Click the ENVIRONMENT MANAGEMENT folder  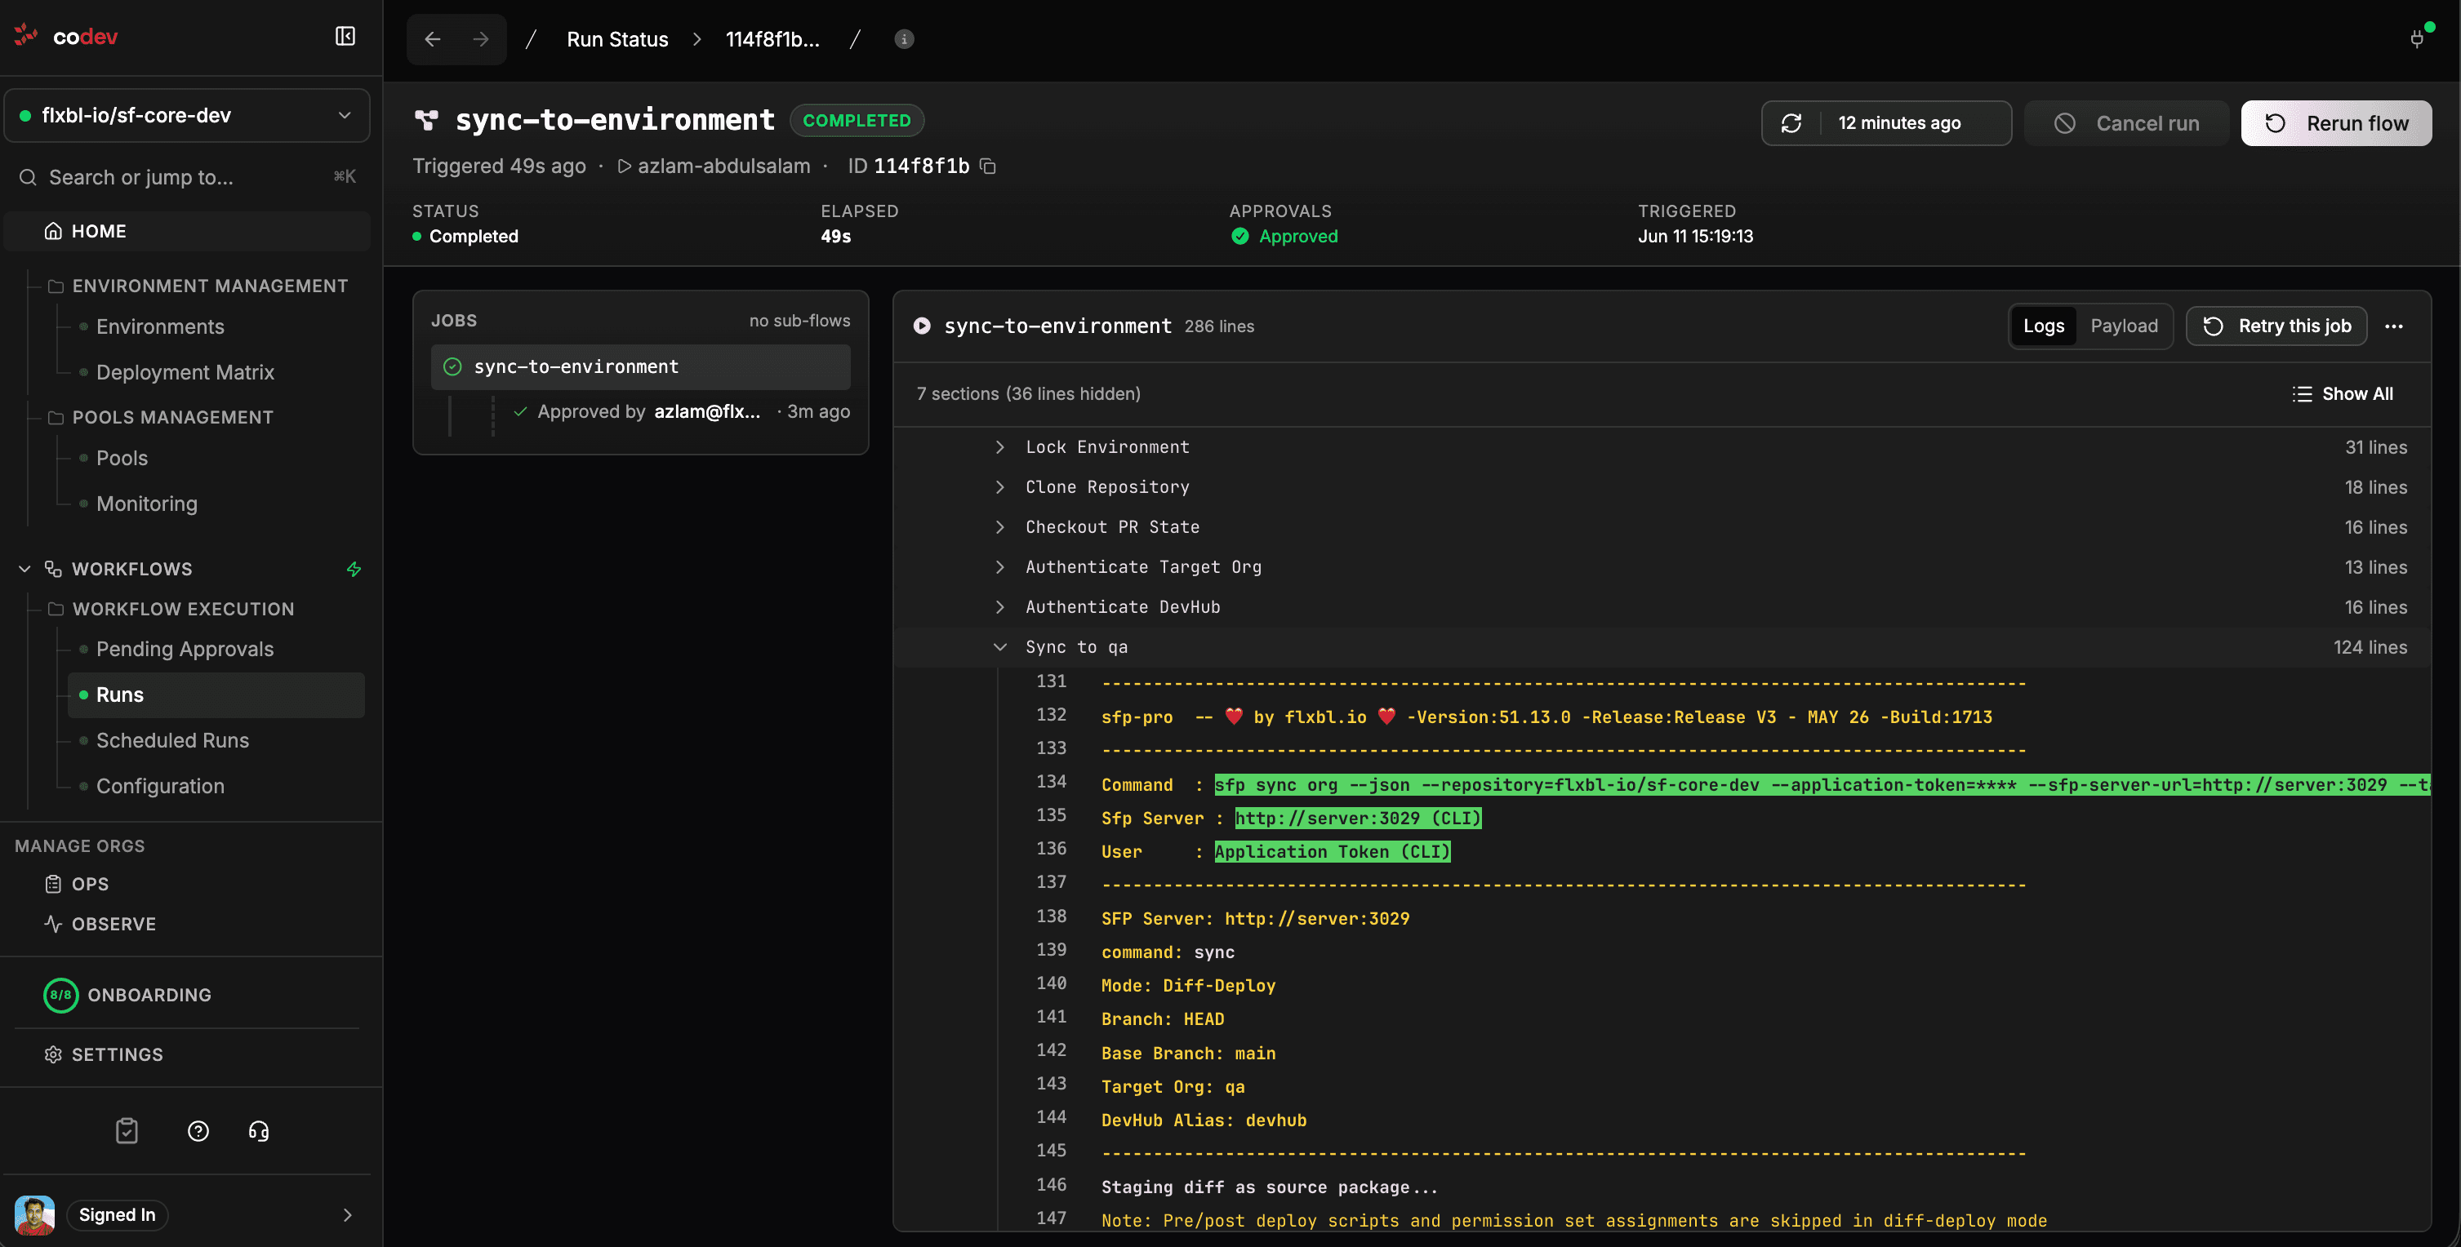198,286
